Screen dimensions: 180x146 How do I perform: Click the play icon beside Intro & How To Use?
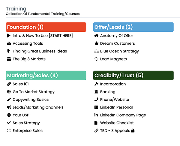coord(8,36)
